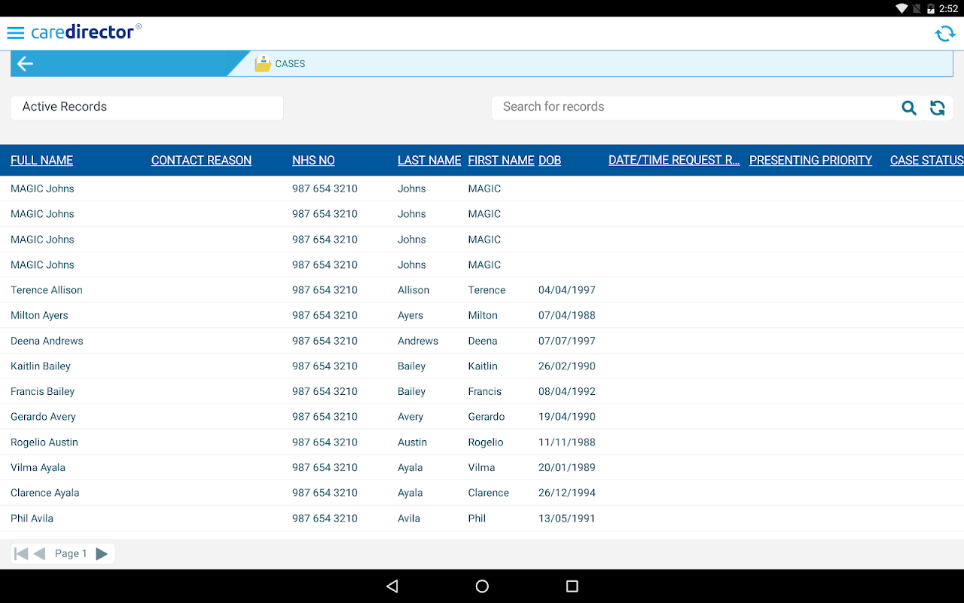Open the Active Records view dropdown
964x603 pixels.
[147, 107]
